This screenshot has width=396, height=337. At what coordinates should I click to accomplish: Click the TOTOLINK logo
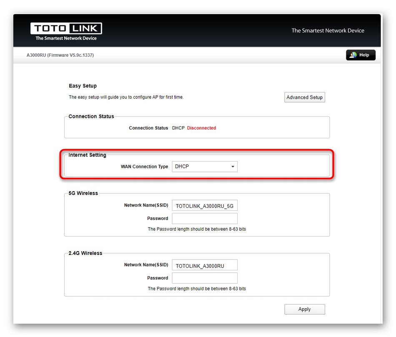pos(66,31)
